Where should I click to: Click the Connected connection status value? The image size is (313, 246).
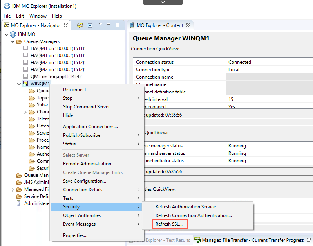click(x=239, y=62)
